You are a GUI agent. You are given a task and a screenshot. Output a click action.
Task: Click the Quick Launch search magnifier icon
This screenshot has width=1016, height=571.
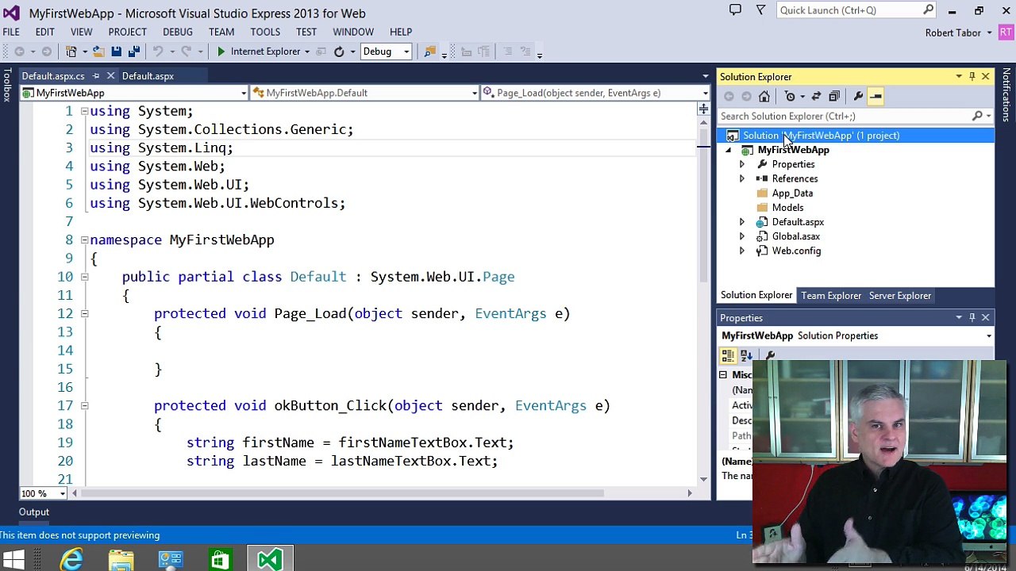[x=928, y=10]
